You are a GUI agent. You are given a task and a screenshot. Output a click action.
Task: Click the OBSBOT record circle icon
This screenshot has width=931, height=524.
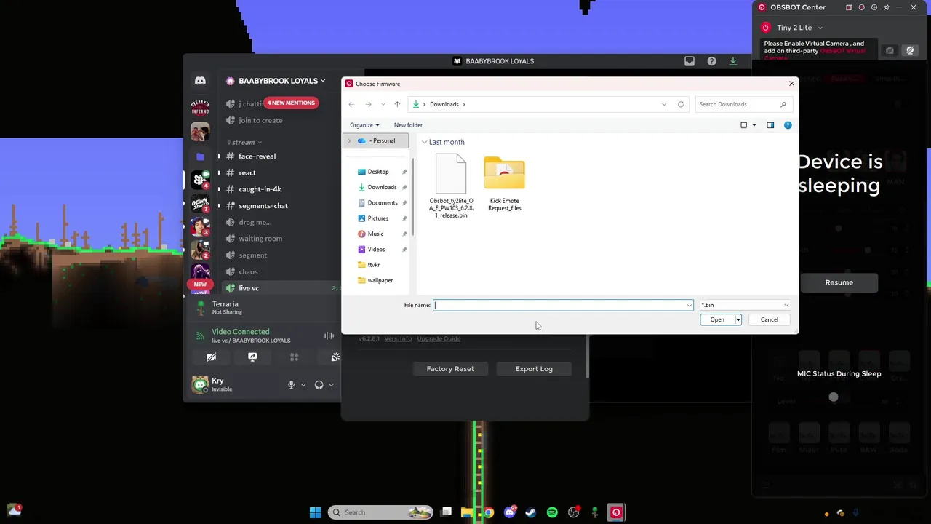coord(861,7)
